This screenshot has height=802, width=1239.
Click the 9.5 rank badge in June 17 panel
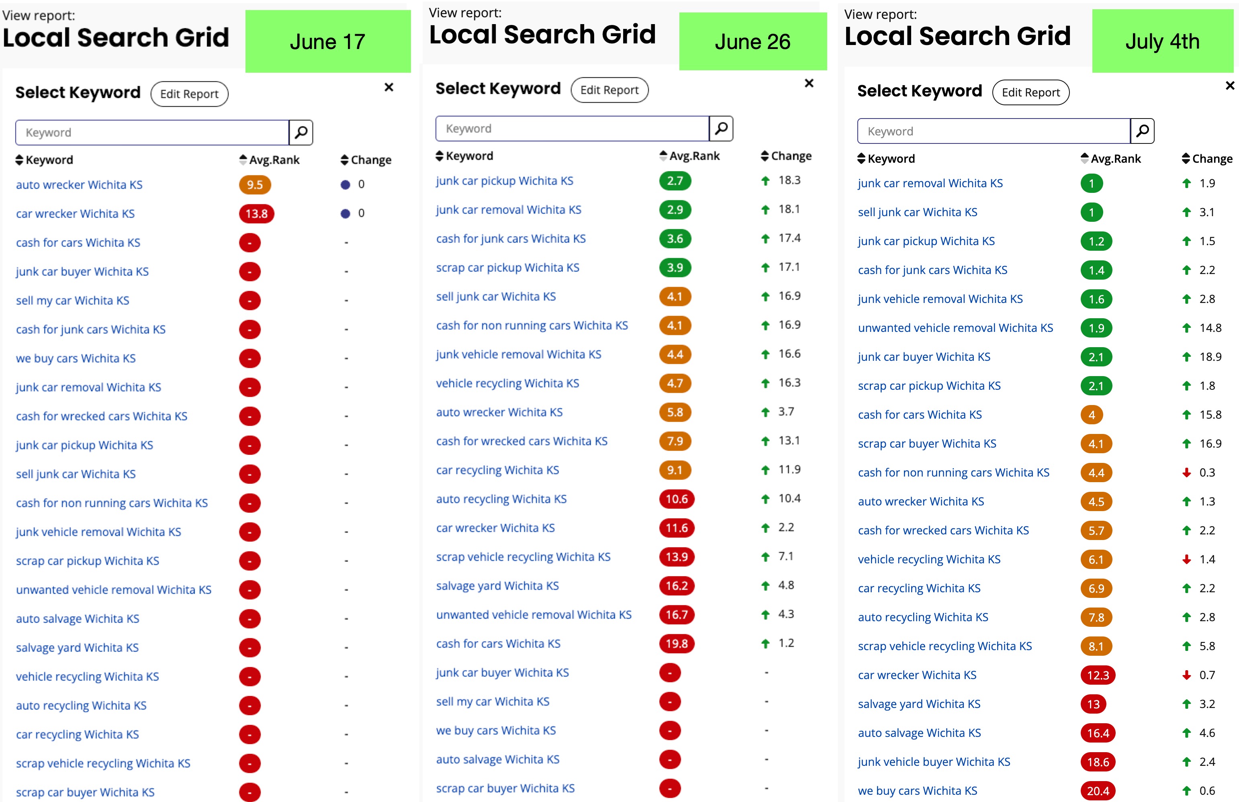coord(255,184)
